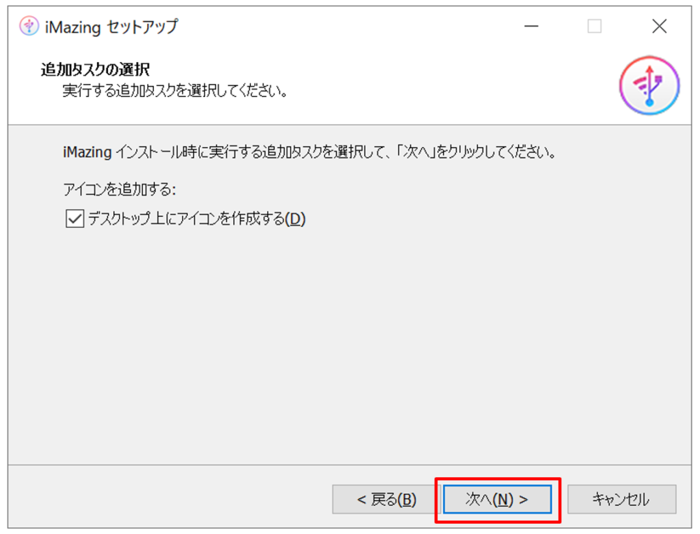This screenshot has width=700, height=534.
Task: Uncheck the desktop icon creation checkbox box
Action: [75, 219]
